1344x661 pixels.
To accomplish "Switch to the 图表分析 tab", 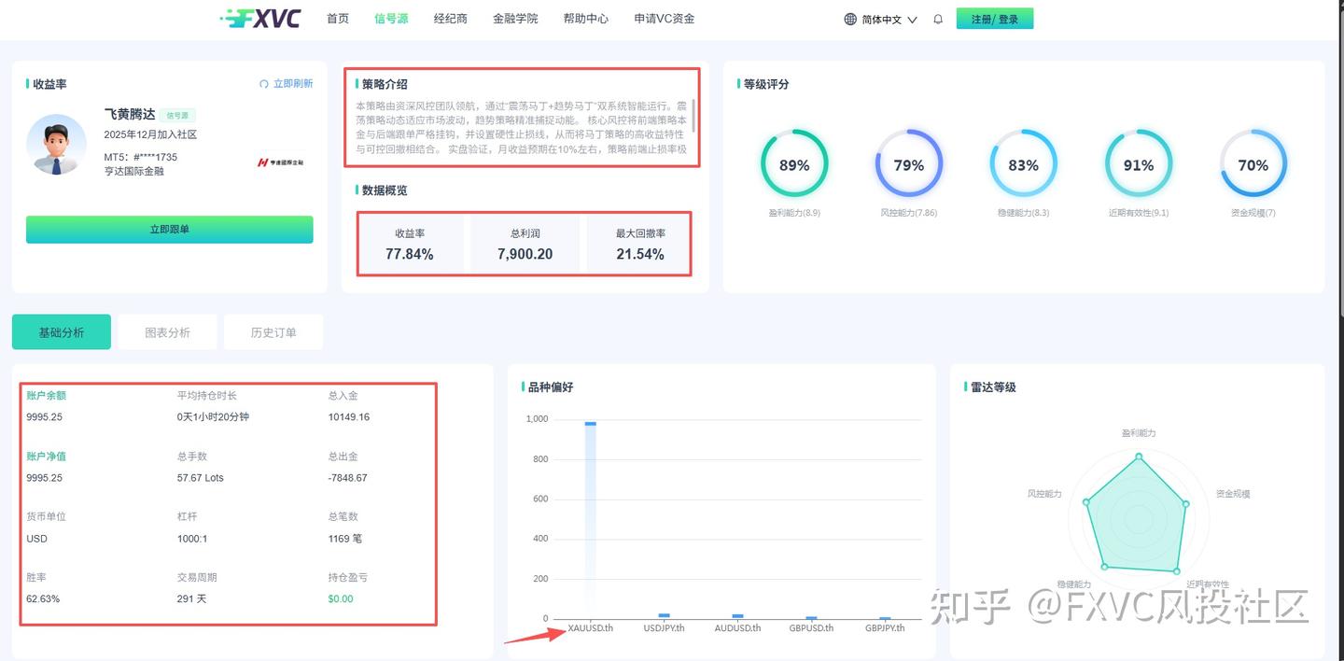I will pos(167,331).
